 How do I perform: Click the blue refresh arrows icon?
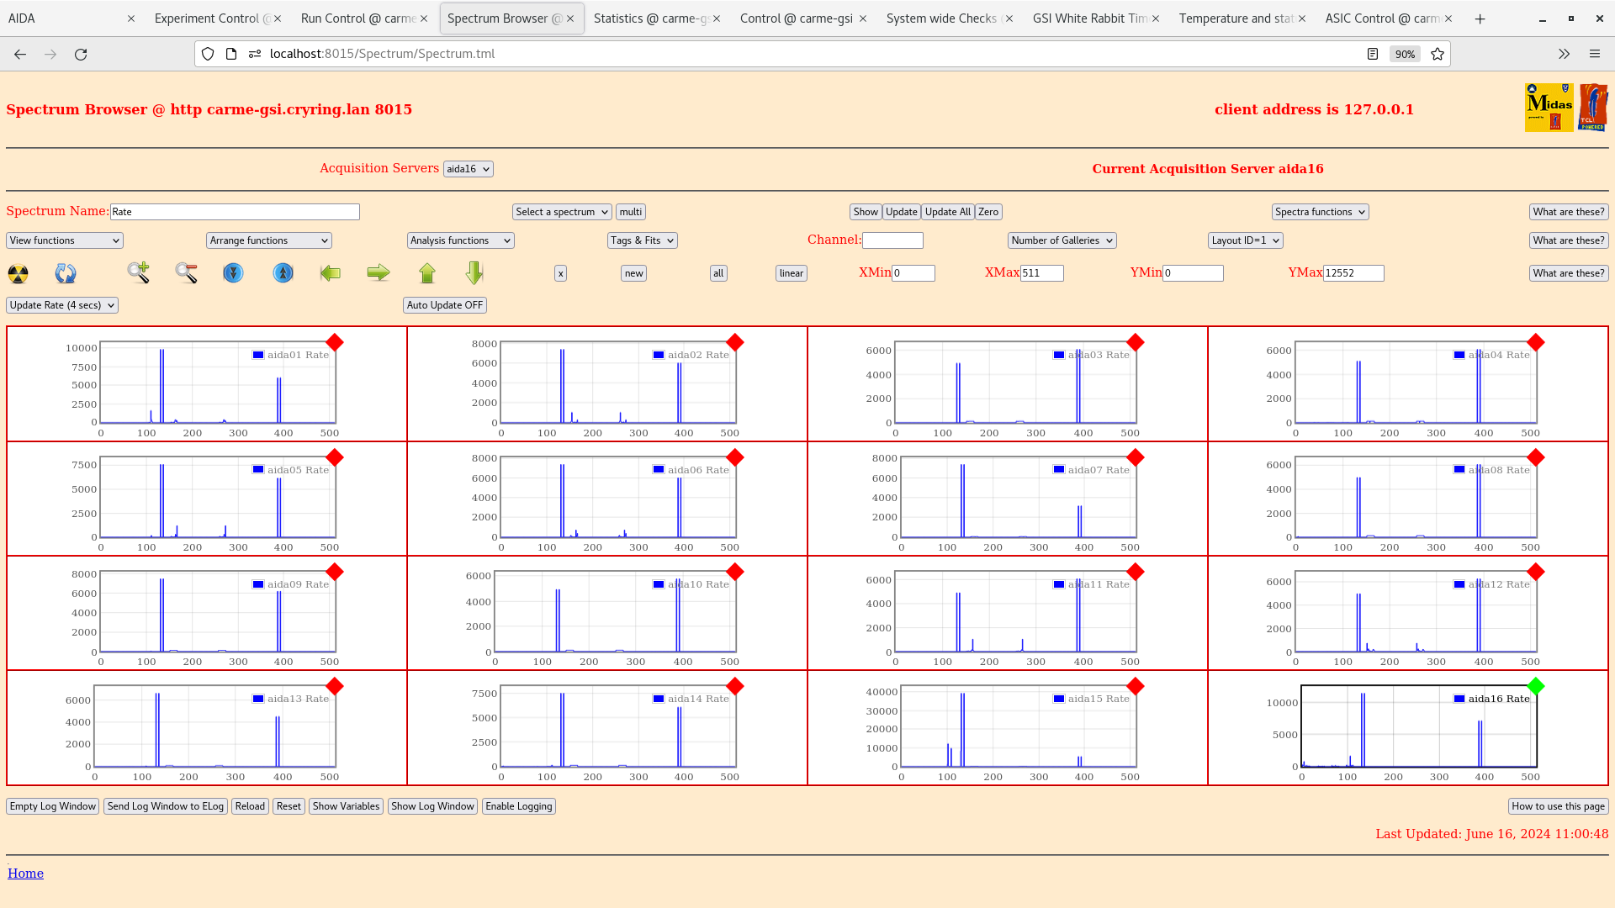[66, 273]
